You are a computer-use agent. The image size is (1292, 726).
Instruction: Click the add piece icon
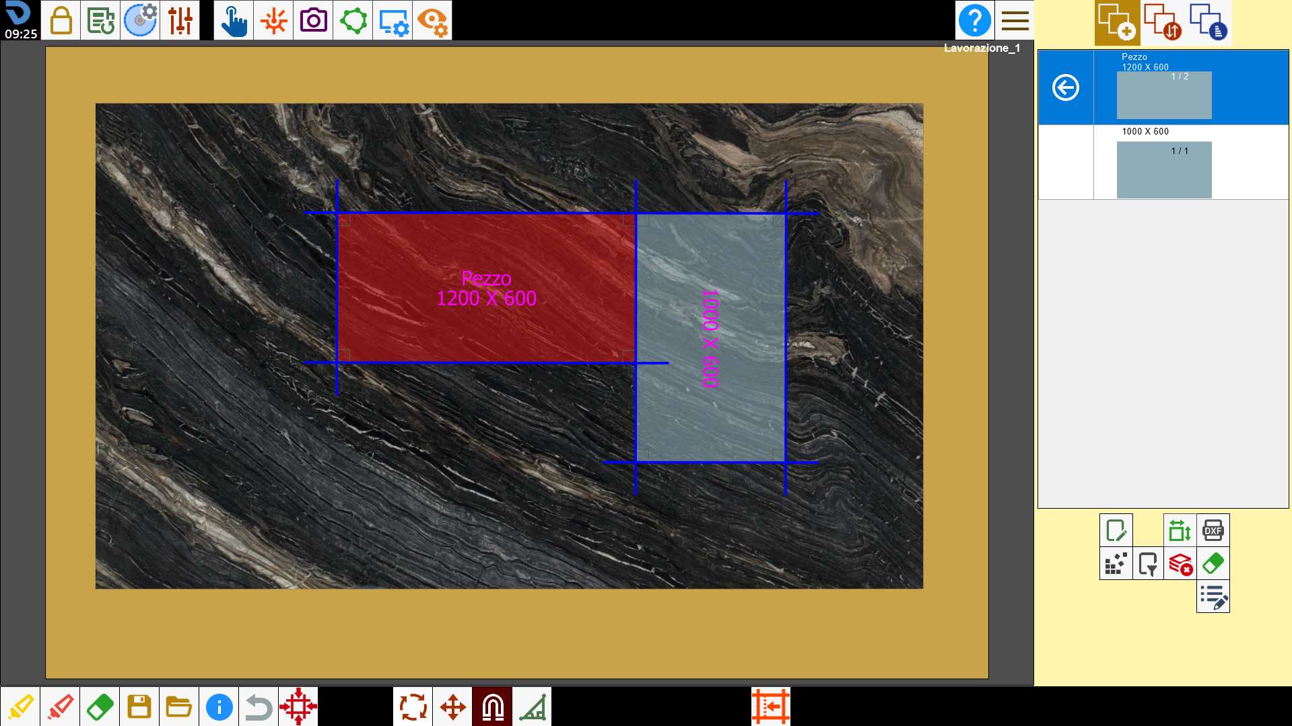click(x=1117, y=22)
